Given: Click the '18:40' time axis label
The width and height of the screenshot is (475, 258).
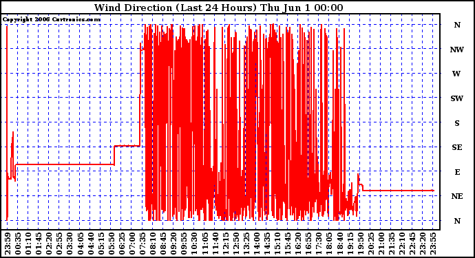Looking at the screenshot, I should [x=339, y=244].
